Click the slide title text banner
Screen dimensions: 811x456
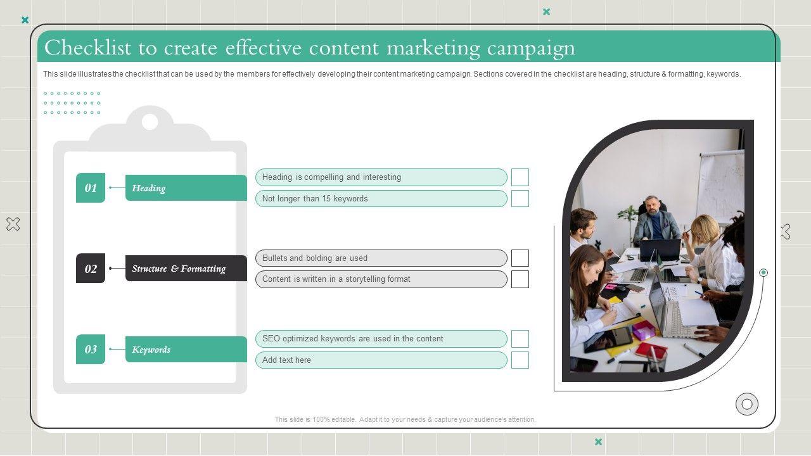click(x=310, y=48)
